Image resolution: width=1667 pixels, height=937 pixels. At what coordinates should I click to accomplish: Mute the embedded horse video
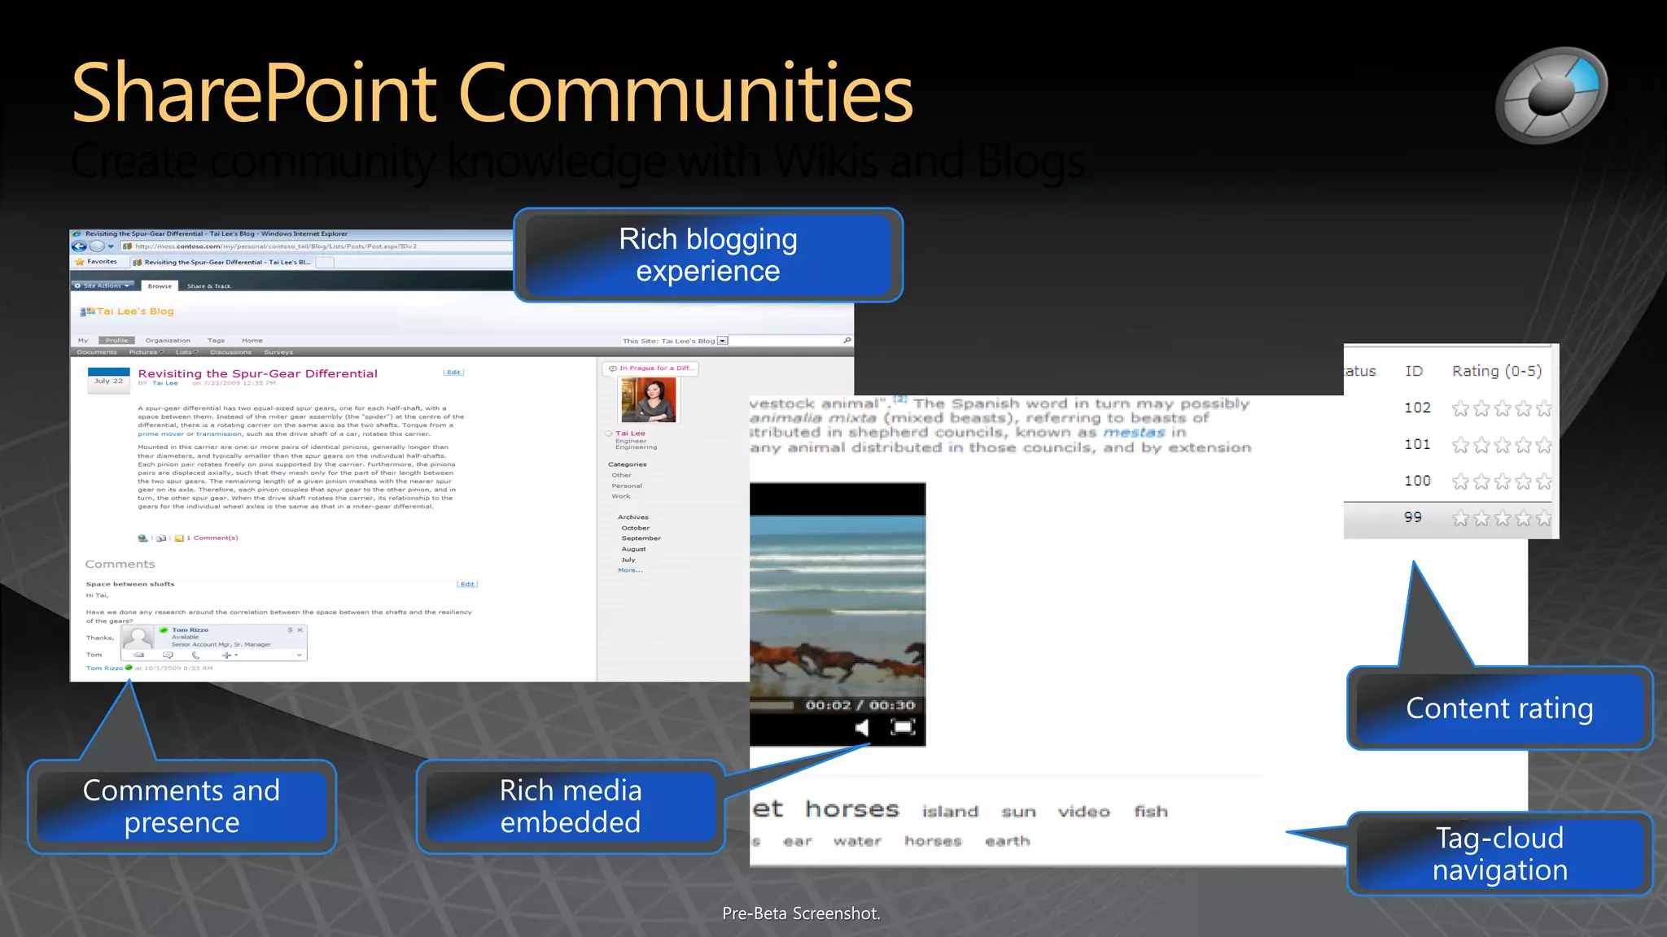tap(861, 727)
